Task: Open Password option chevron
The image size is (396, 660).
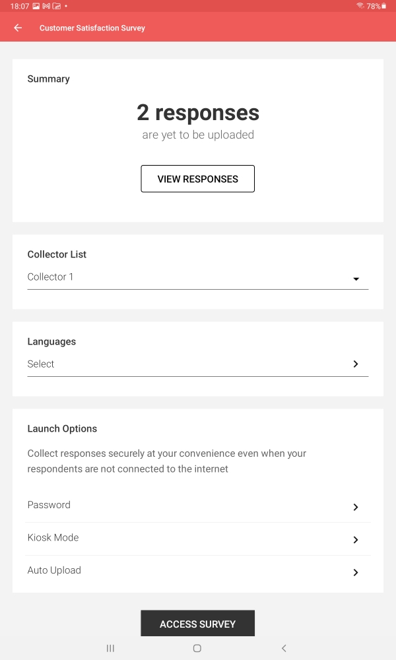Action: pos(356,507)
